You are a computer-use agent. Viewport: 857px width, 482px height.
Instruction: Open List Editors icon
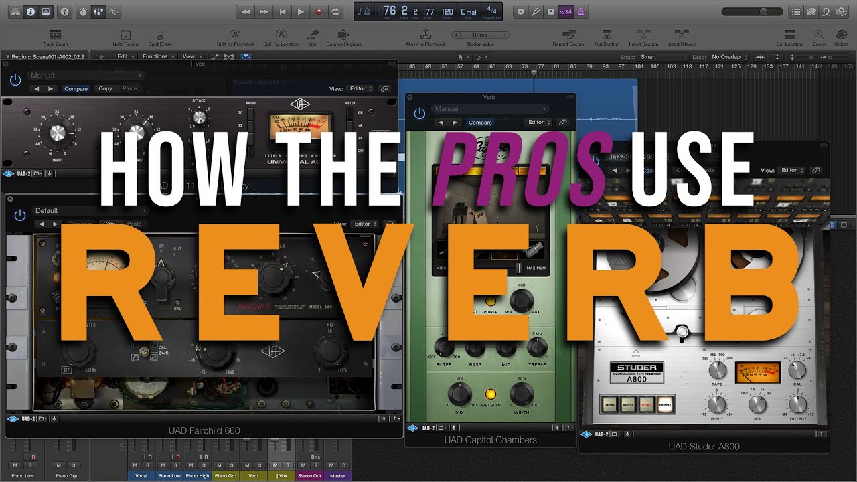(795, 11)
